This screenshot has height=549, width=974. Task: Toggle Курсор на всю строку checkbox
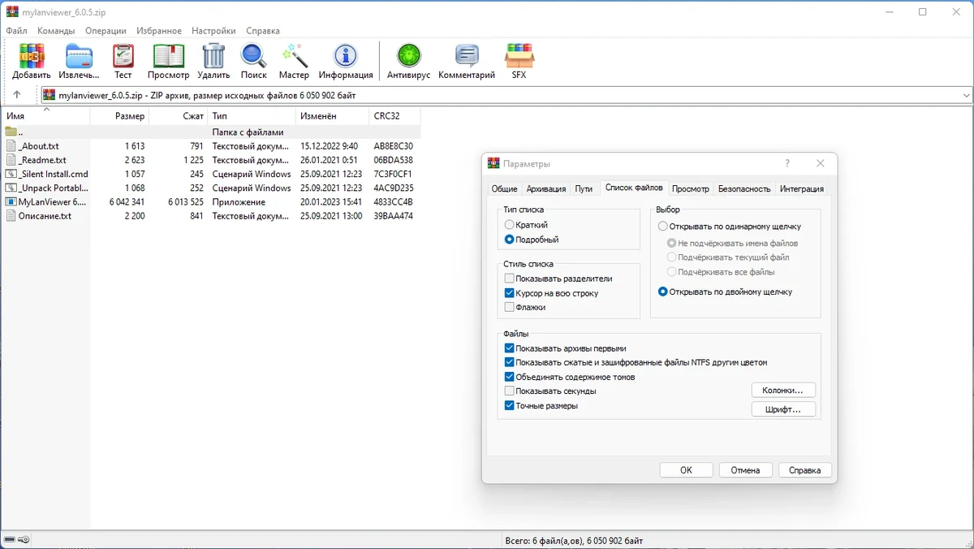[510, 293]
